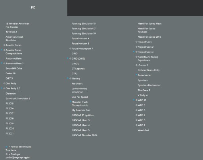The width and height of the screenshot is (203, 160).
Task: Click the dual clutch legend icon at bottom
Action: 7,154
